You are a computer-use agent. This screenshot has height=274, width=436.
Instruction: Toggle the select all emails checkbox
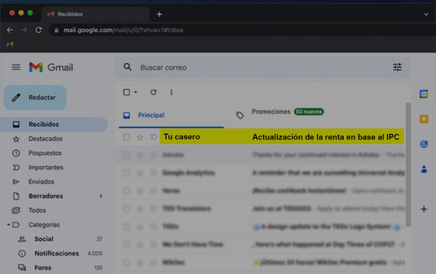[126, 92]
